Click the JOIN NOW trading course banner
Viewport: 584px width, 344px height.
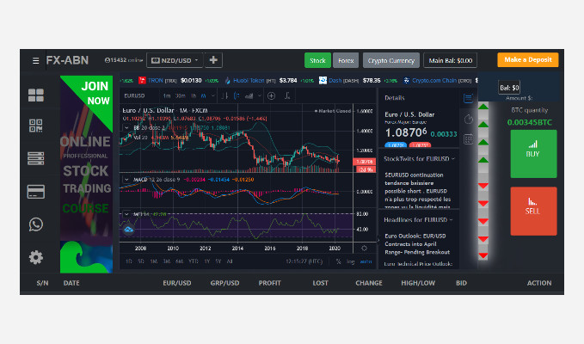click(86, 175)
